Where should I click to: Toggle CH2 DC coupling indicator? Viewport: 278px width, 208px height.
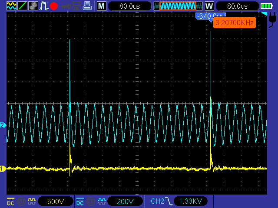[80, 201]
